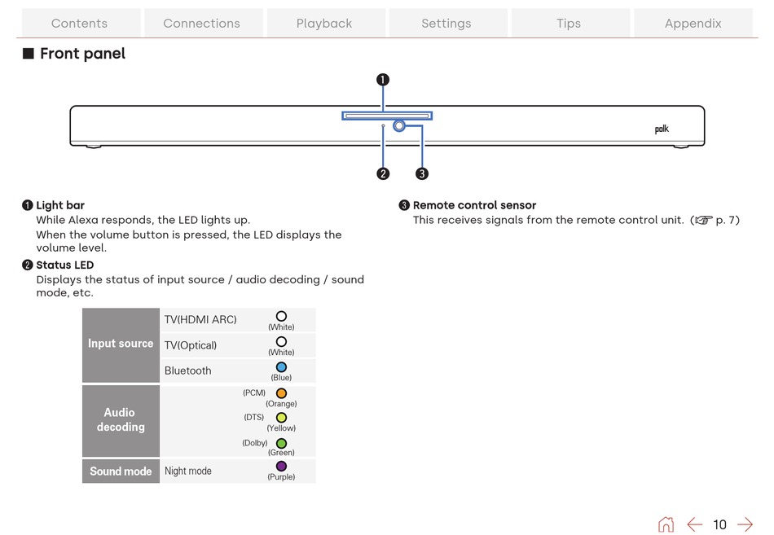Go to previous page with left arrow
Viewport: 774px width, 535px height.
(x=694, y=524)
